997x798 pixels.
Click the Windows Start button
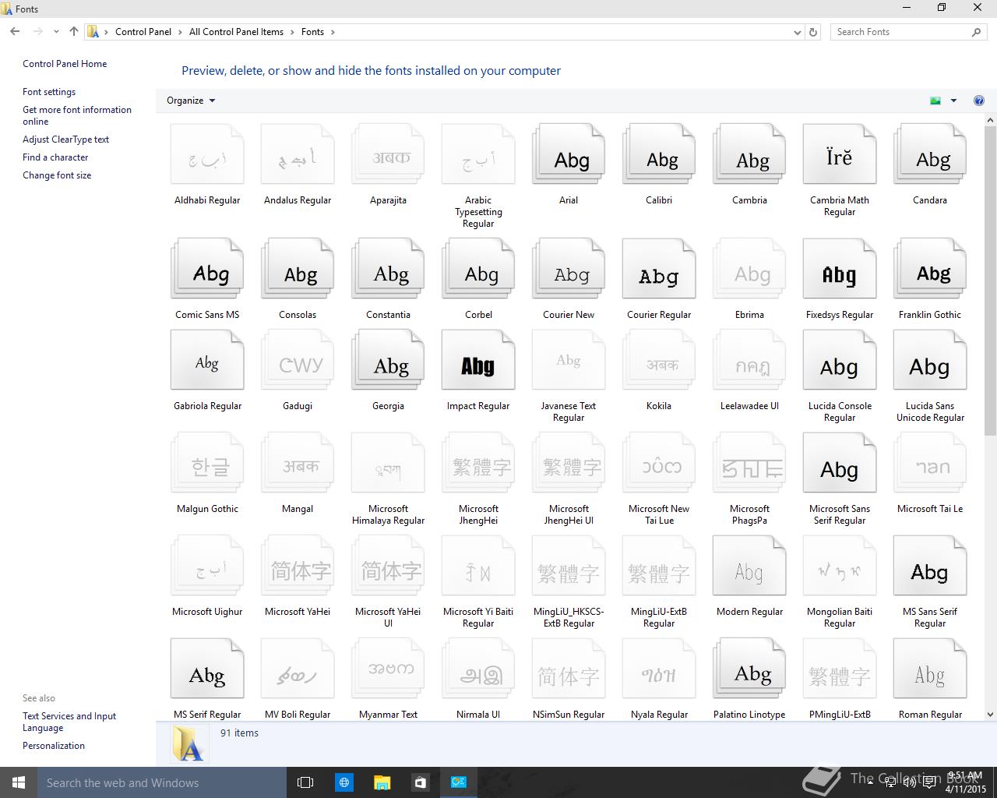(x=19, y=782)
